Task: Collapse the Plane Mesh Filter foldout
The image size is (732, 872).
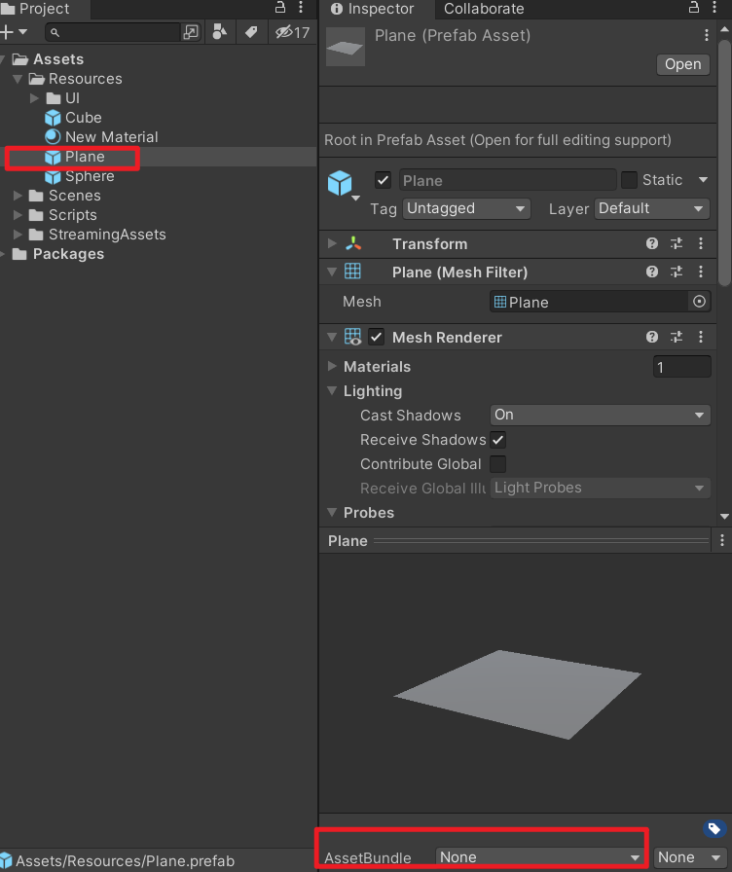Action: click(x=332, y=272)
